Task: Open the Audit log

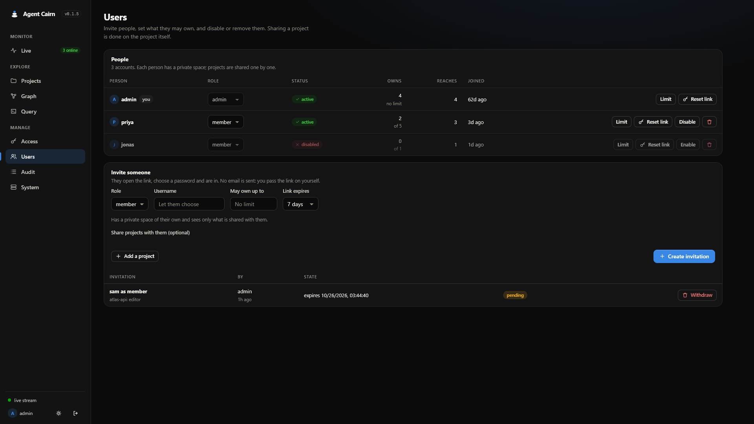Action: pos(45,172)
